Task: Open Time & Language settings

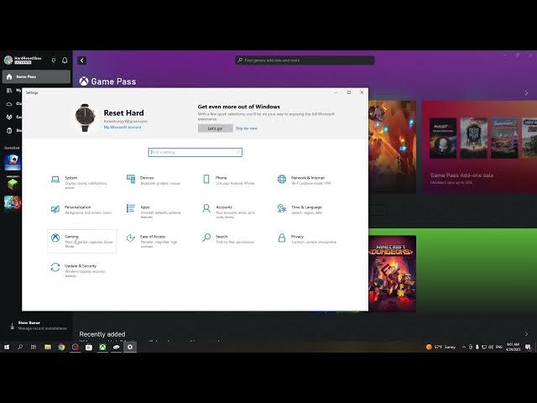Action: (x=308, y=210)
